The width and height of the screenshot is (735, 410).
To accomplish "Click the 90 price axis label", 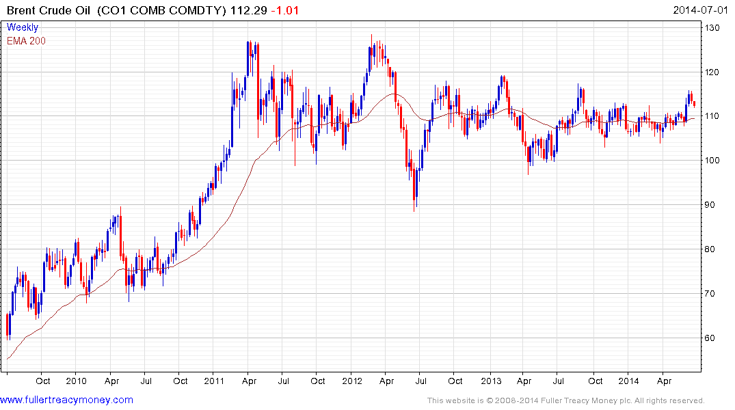I will pyautogui.click(x=710, y=205).
